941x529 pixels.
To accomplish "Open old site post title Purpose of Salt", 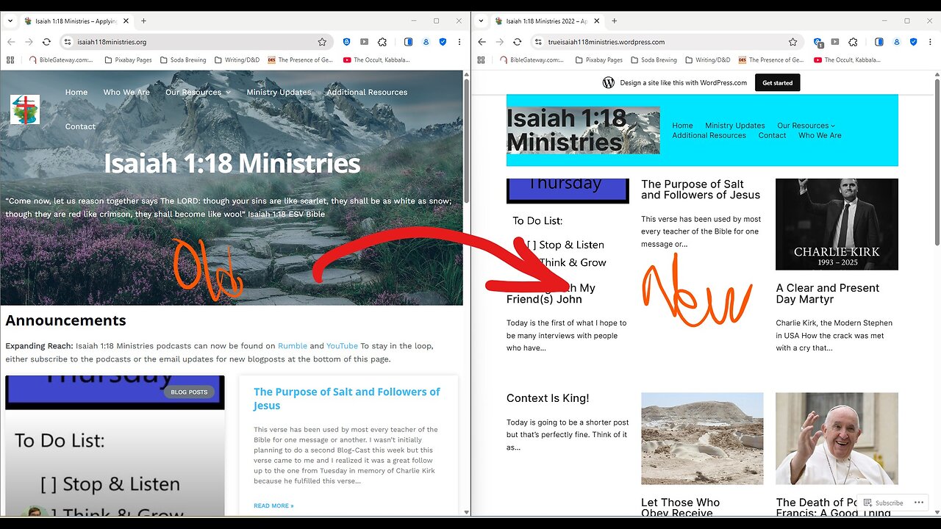I will coord(346,398).
